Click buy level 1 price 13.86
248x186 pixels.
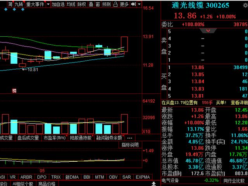pyautogui.click(x=198, y=68)
